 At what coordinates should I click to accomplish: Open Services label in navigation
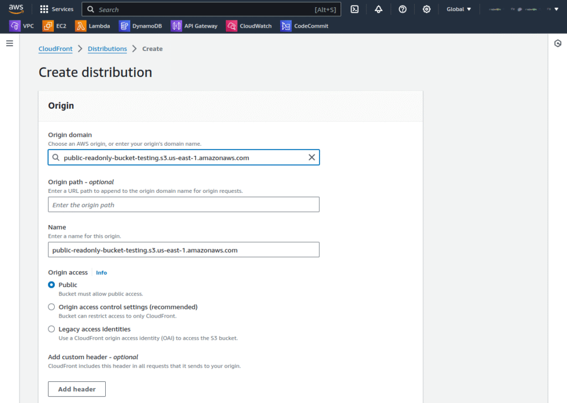coord(62,9)
